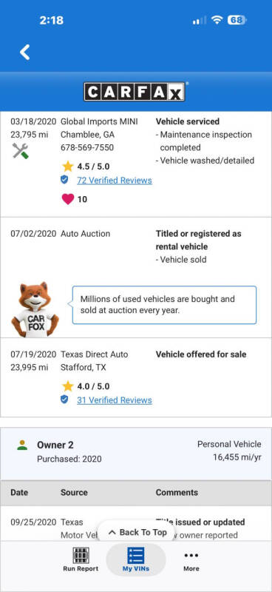
Task: Tap Global Imports MINI phone number
Action: [x=86, y=147]
